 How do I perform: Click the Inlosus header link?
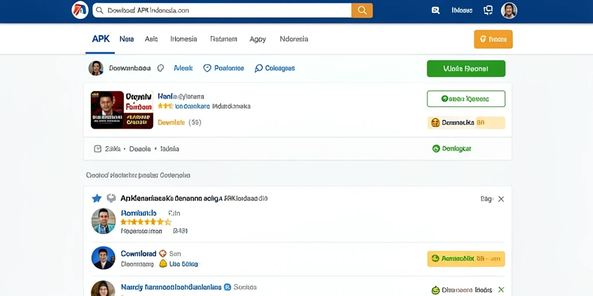pyautogui.click(x=462, y=10)
